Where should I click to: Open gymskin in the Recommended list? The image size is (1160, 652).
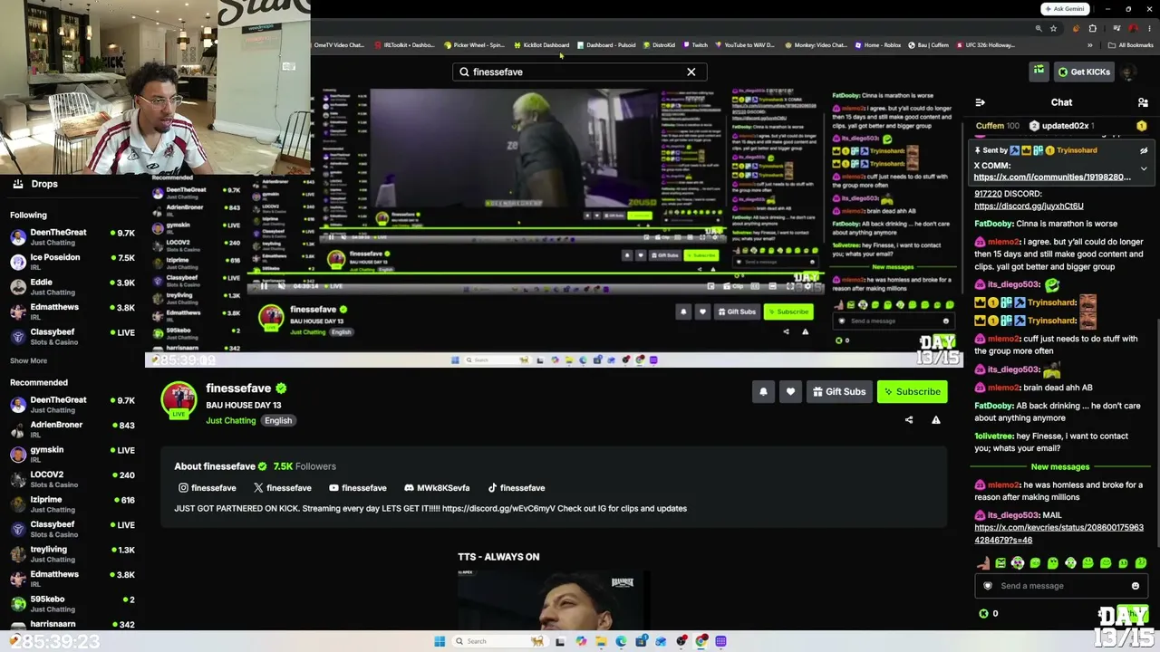[72, 455]
